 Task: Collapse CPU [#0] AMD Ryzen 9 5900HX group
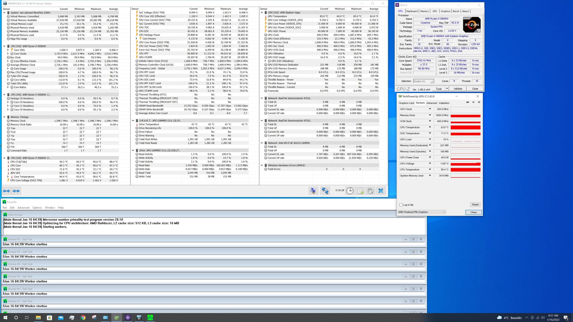click(4, 46)
